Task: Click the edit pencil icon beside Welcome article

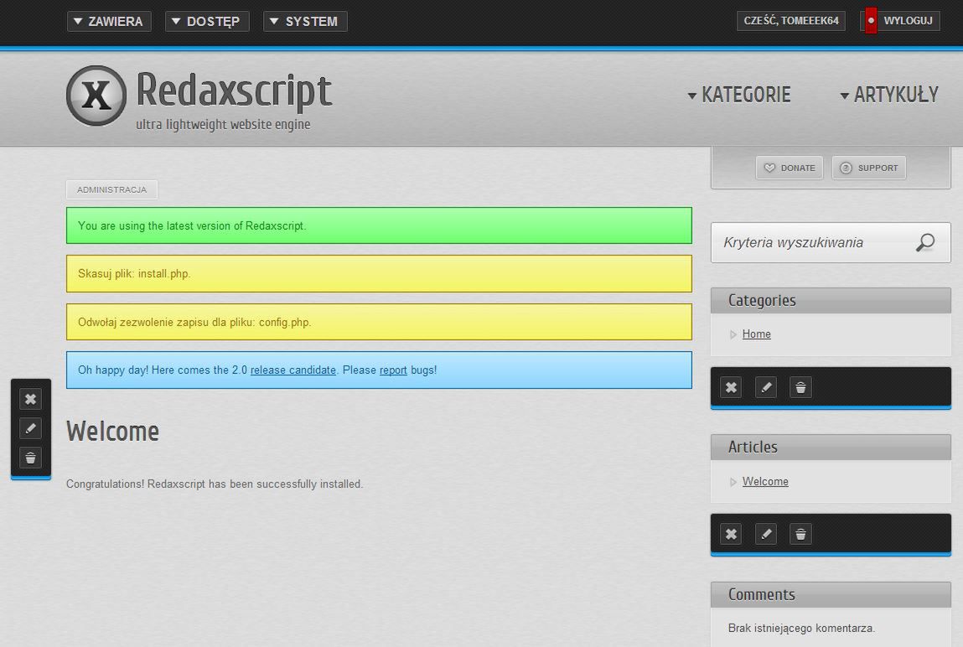Action: point(31,428)
